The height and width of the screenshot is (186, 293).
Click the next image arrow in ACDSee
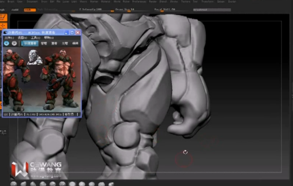(14, 43)
